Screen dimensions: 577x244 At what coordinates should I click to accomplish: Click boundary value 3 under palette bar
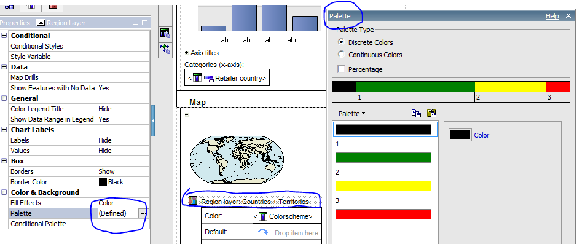[549, 98]
